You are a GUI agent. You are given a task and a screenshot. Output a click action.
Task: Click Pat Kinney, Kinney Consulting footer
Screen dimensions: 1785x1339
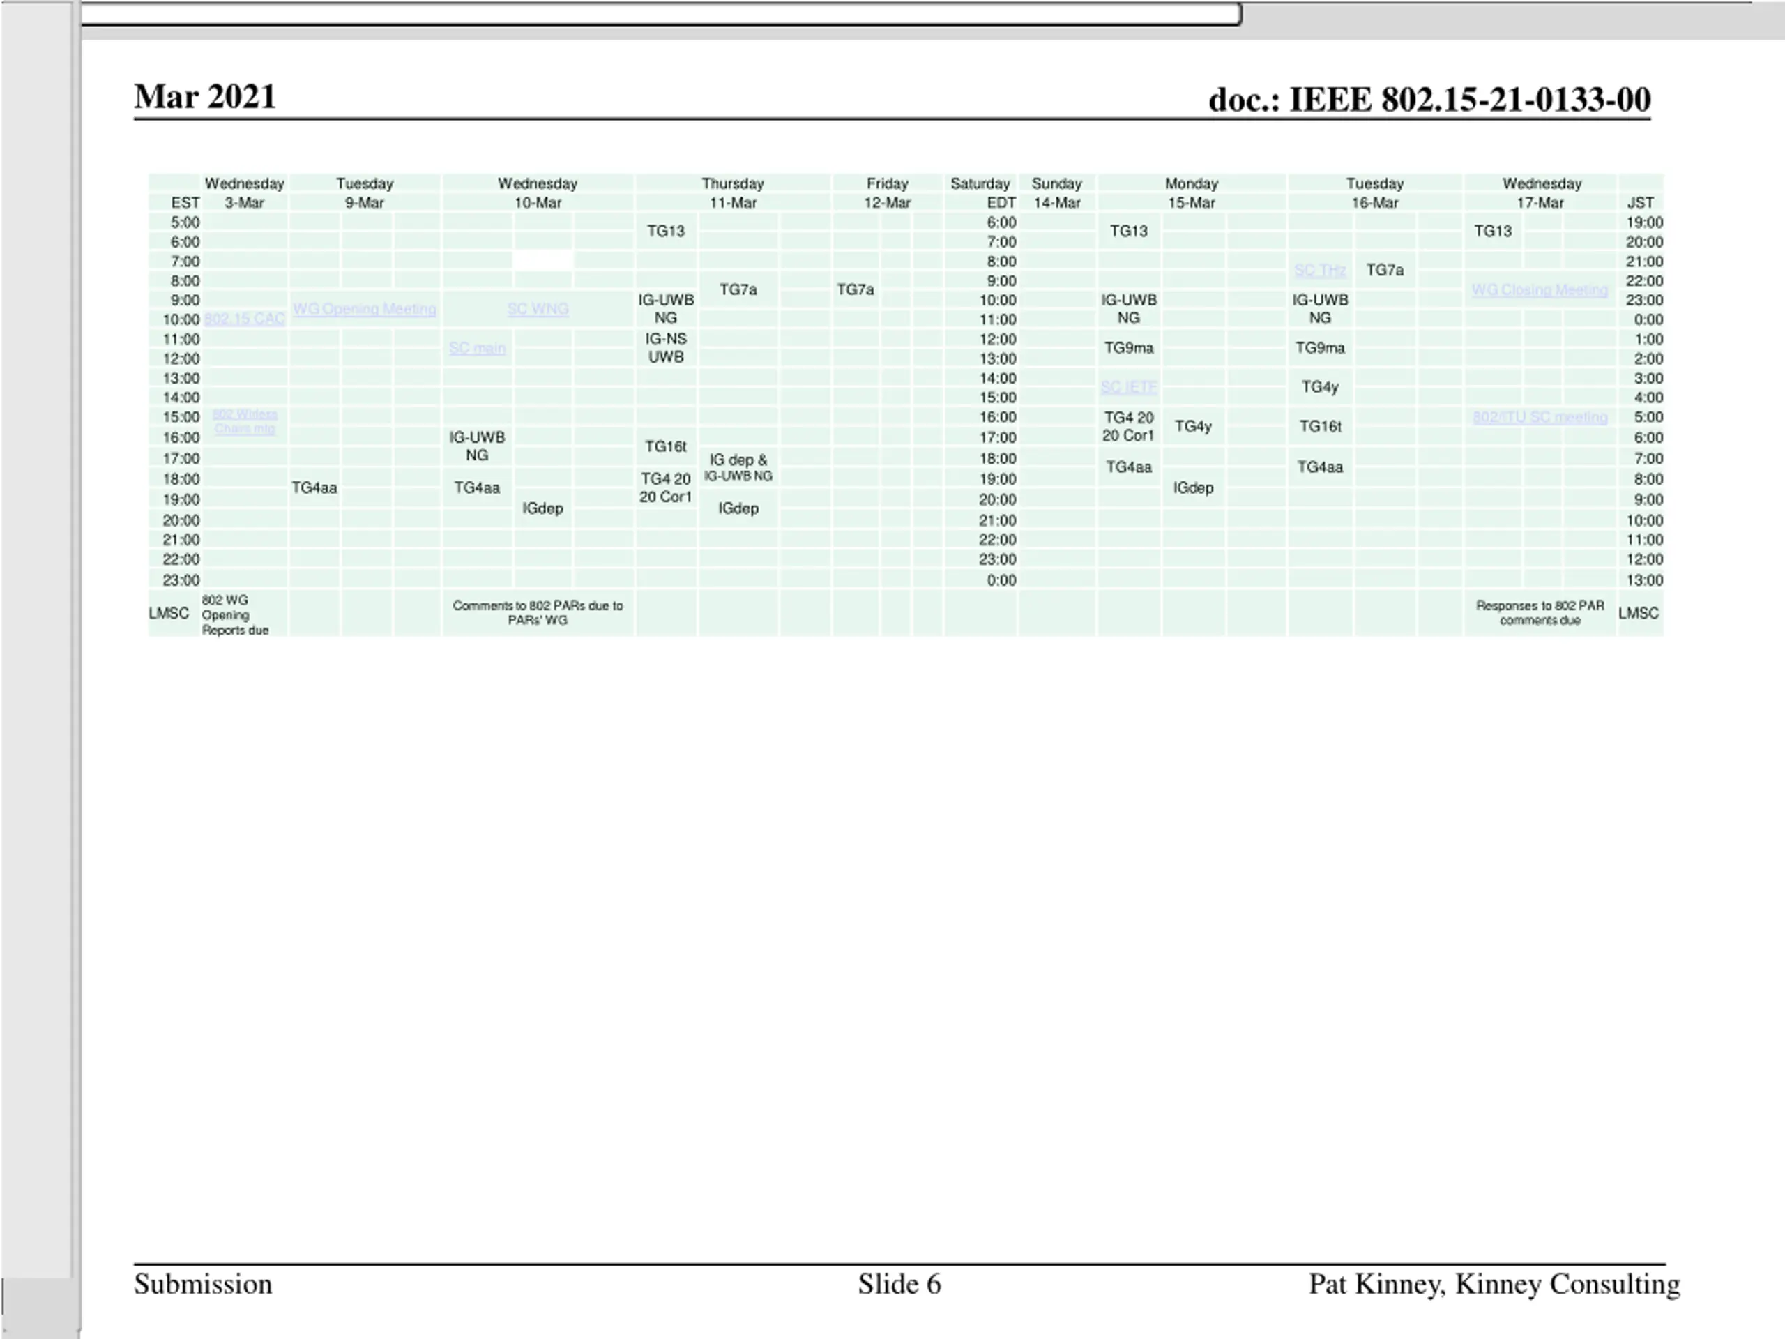pos(1494,1284)
